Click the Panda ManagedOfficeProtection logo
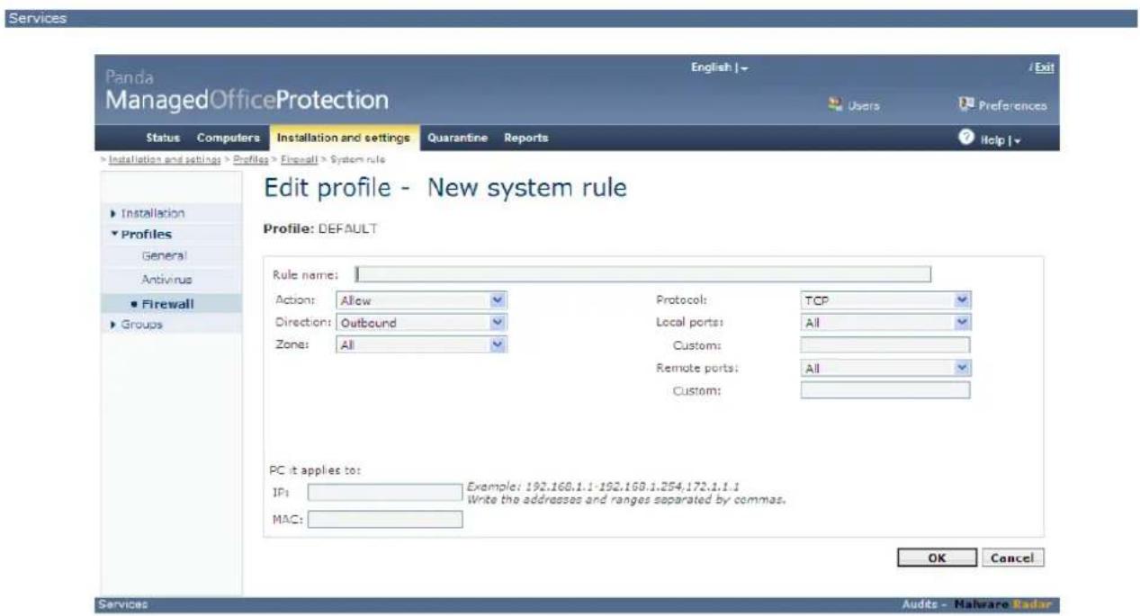Screen dimensions: 1140x616 [x=248, y=90]
